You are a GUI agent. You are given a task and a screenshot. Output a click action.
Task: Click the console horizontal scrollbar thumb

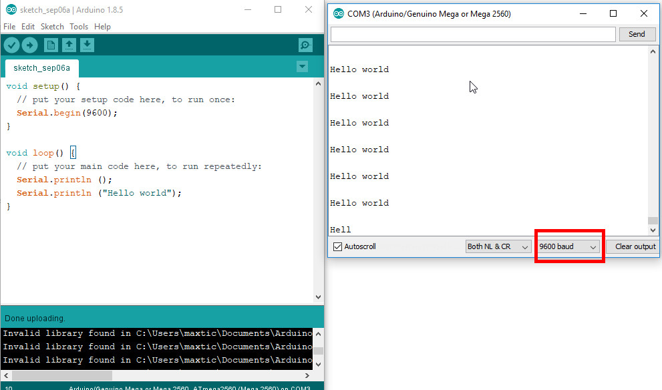coord(62,375)
